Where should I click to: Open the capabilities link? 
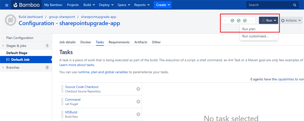point(286,79)
